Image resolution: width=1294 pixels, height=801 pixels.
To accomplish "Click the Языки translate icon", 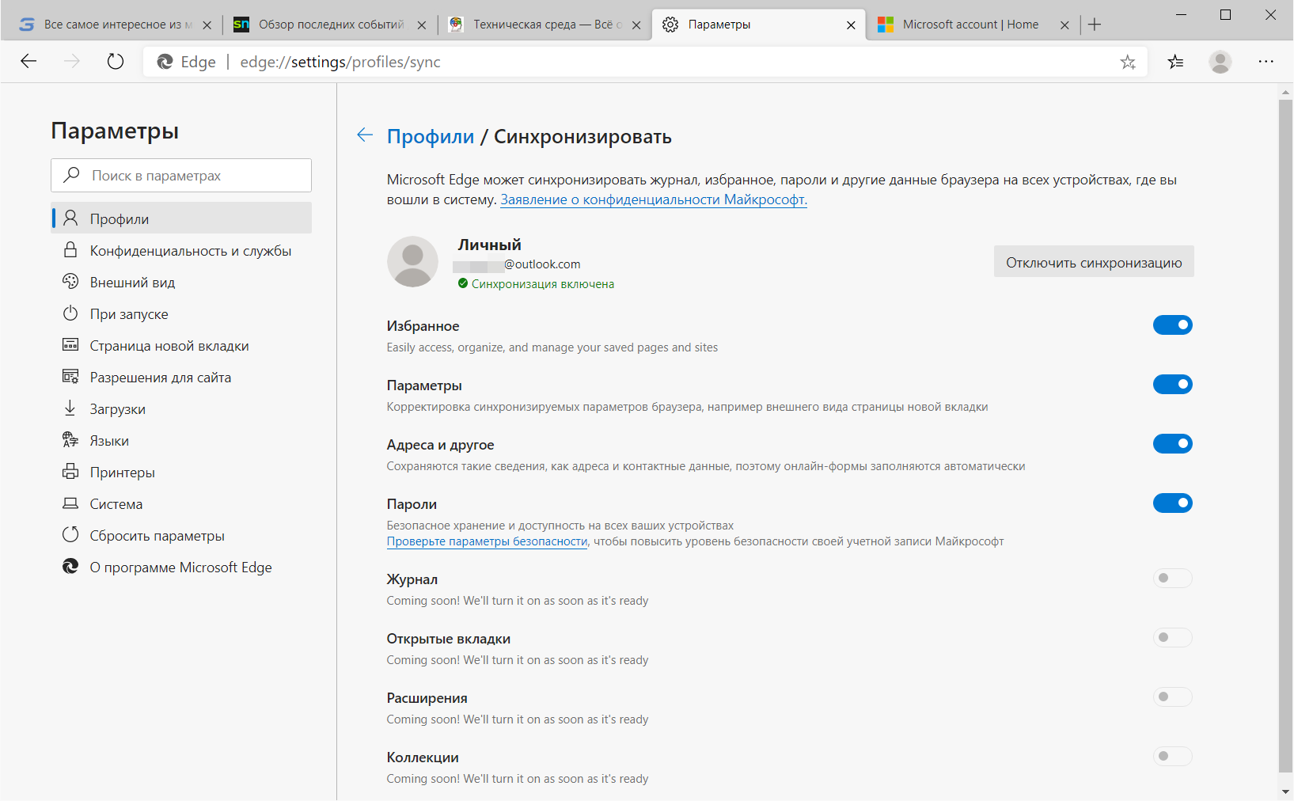I will [70, 439].
